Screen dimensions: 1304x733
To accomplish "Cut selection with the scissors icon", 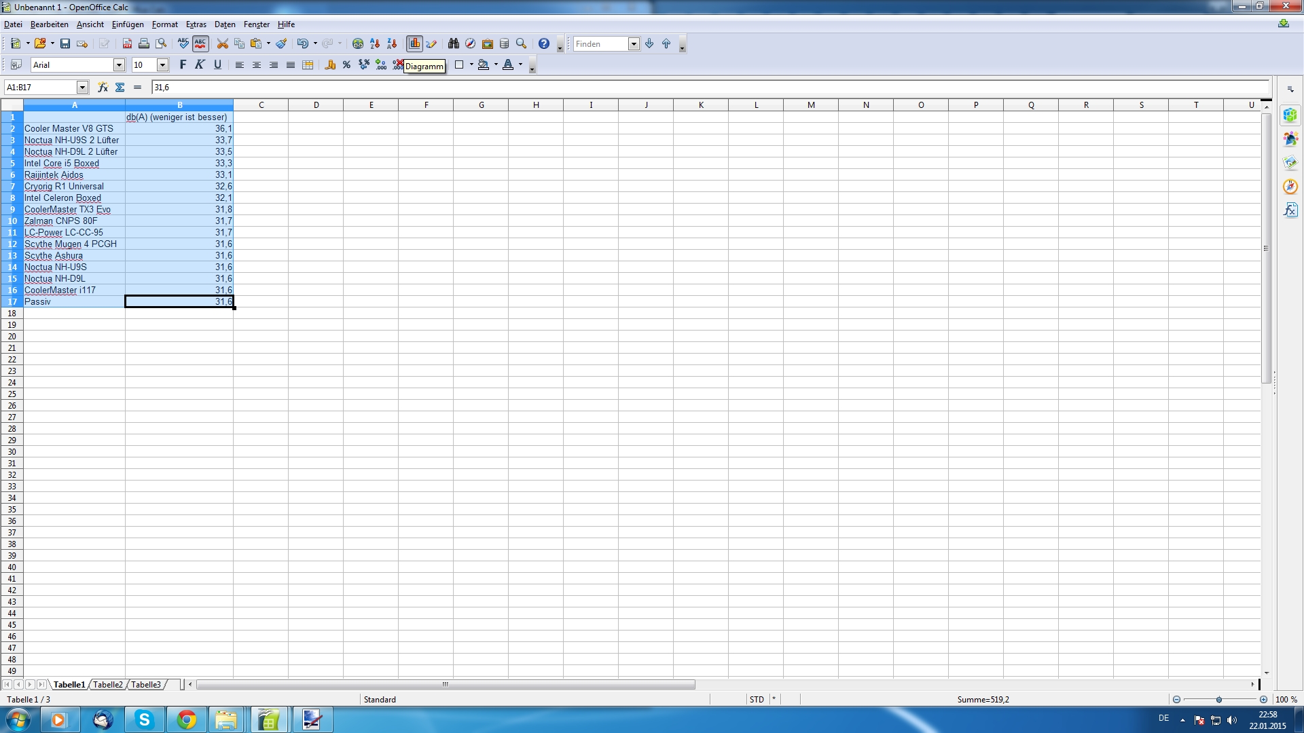I will coord(222,43).
